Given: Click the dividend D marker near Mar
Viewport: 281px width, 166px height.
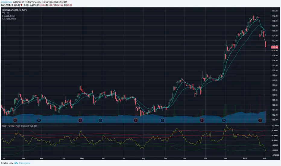Looking at the screenshot, I should tap(39, 120).
